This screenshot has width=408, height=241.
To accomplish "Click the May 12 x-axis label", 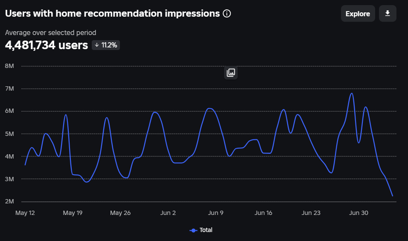I will point(25,213).
